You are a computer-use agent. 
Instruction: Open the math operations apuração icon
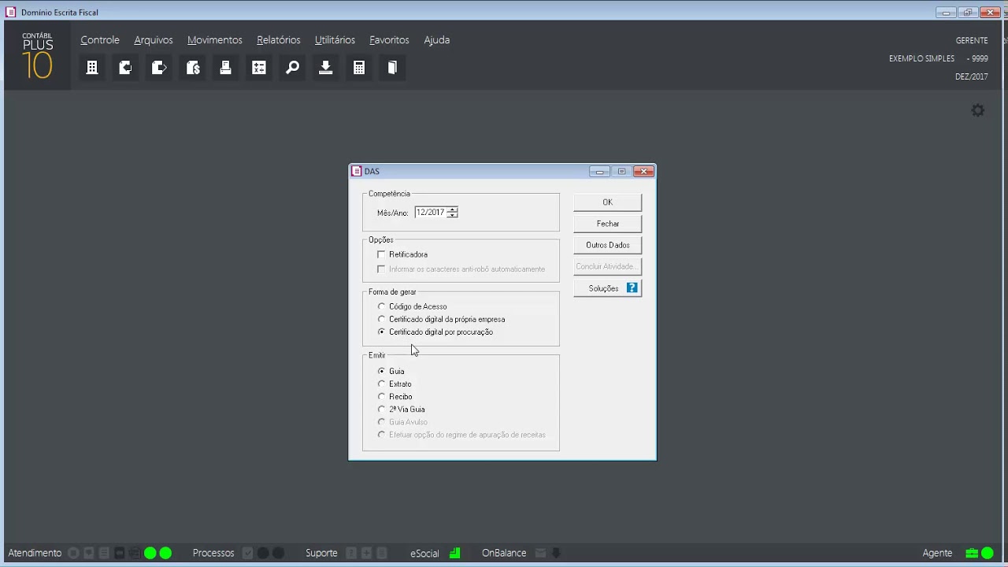pos(259,68)
